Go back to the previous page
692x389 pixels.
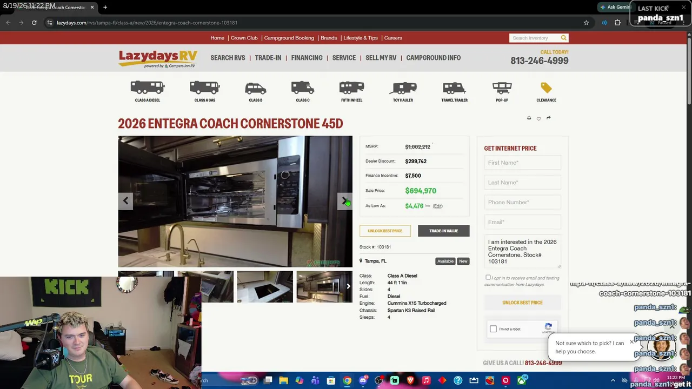pyautogui.click(x=8, y=23)
